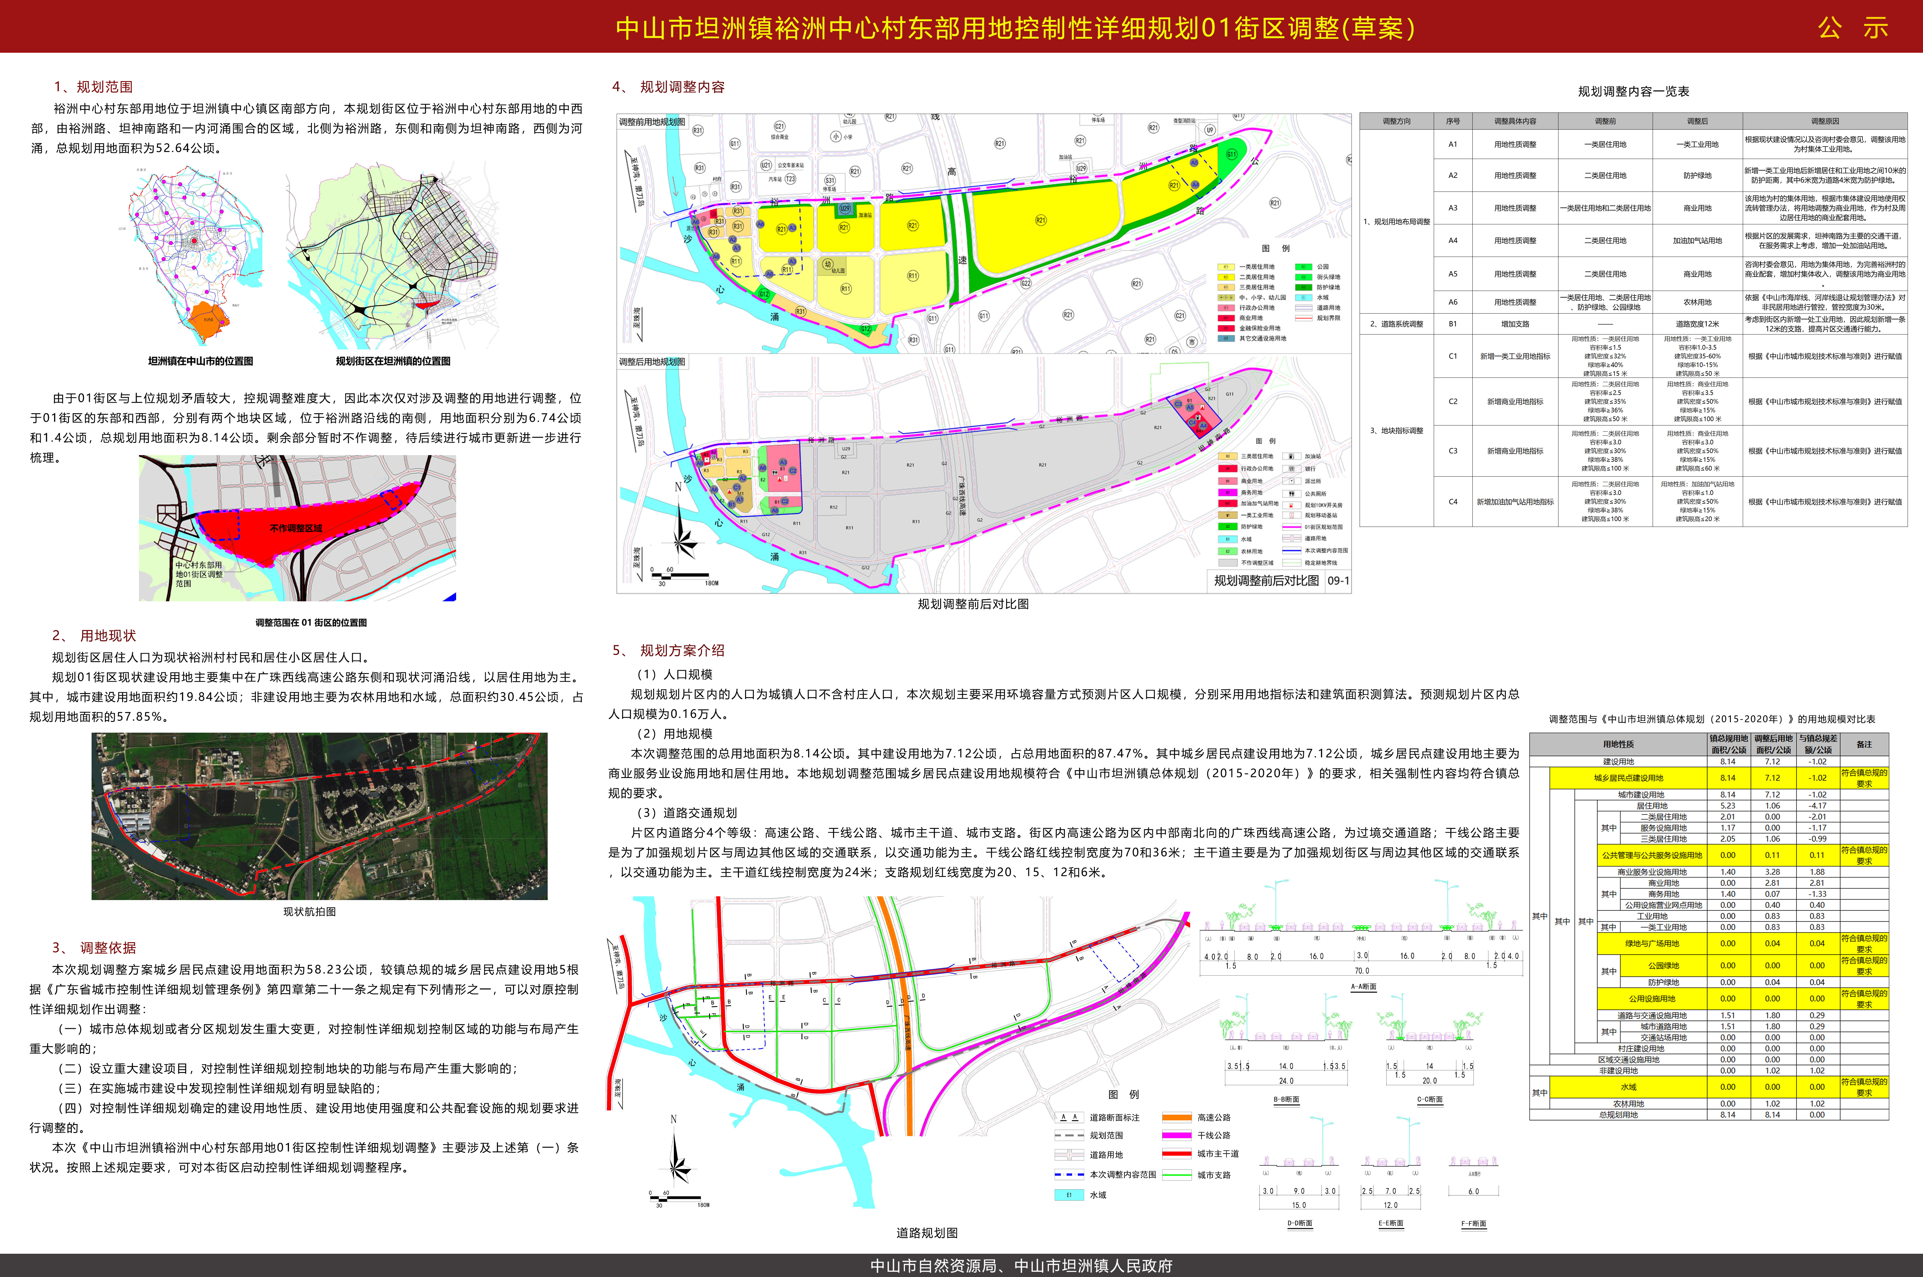Click the '调整原因' column header in the adjustment table
The image size is (1923, 1277).
pos(1824,121)
